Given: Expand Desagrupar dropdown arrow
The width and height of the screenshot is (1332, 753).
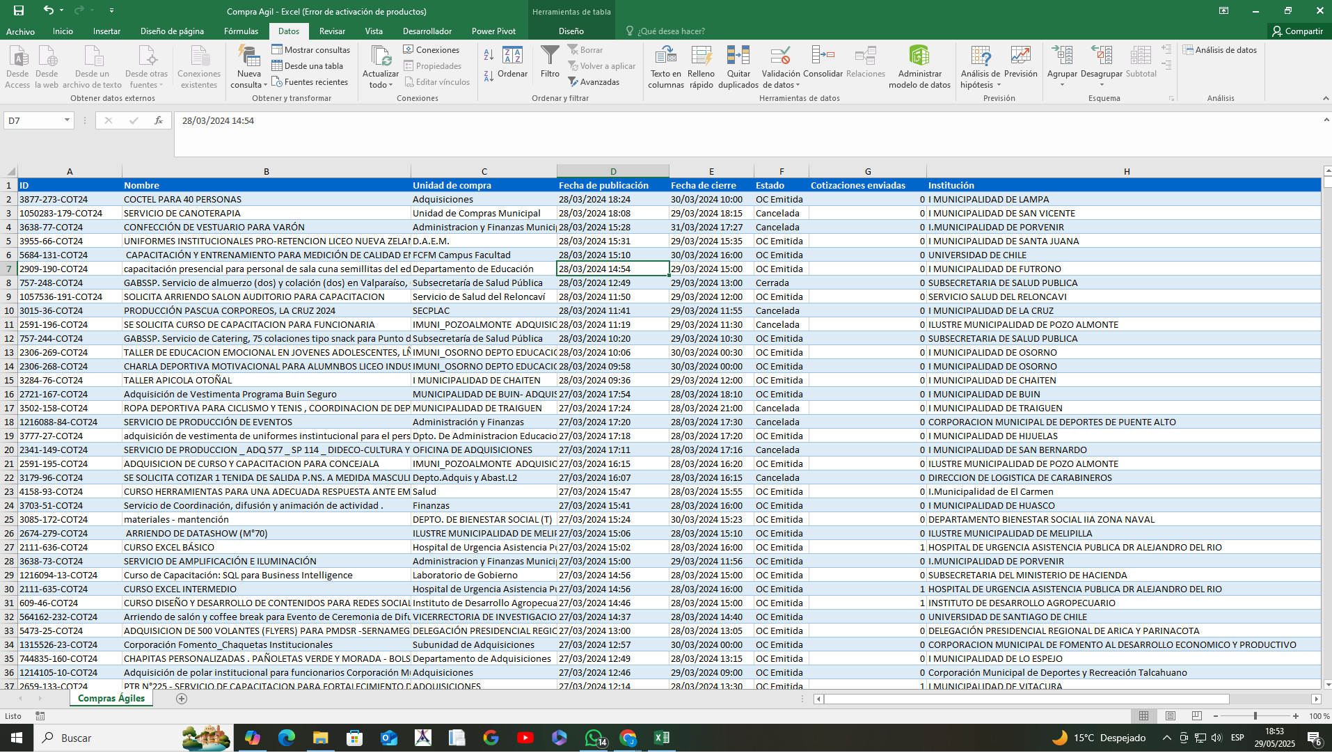Looking at the screenshot, I should coord(1102,85).
